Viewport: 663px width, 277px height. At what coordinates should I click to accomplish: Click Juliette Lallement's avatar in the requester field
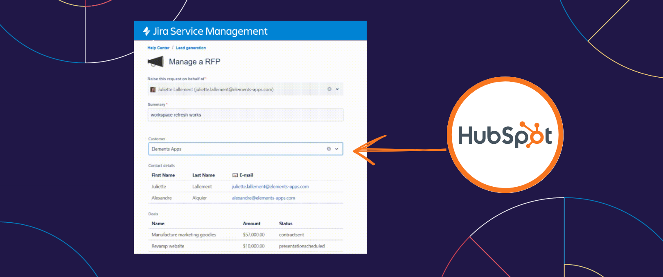pyautogui.click(x=153, y=89)
